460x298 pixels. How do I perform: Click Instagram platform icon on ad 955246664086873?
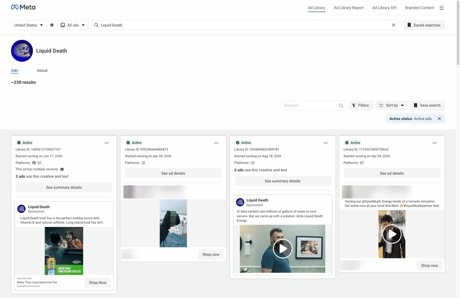coord(143,163)
